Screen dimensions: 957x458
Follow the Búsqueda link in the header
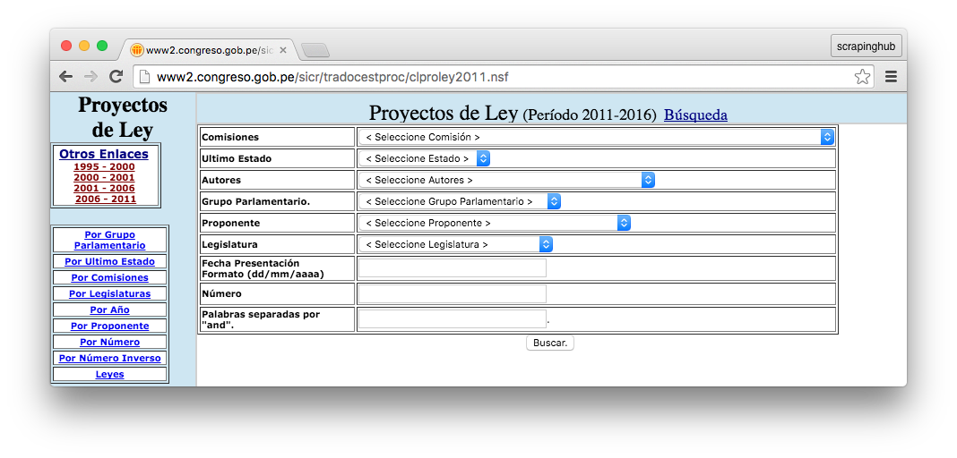(695, 115)
